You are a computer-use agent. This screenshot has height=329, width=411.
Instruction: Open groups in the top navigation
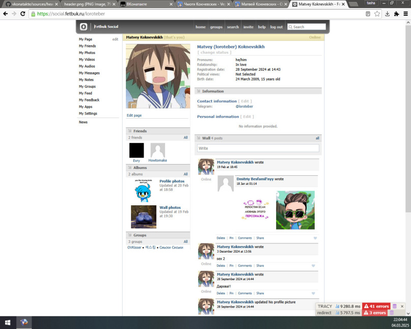pyautogui.click(x=216, y=27)
